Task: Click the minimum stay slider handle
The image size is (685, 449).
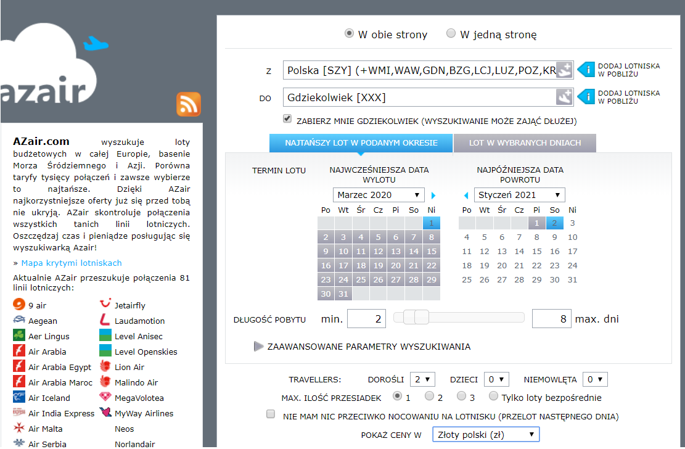Action: [409, 317]
